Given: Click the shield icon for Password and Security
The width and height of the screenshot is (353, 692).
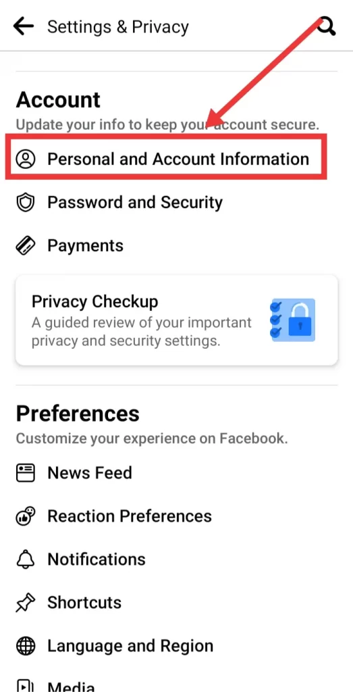Looking at the screenshot, I should point(26,203).
